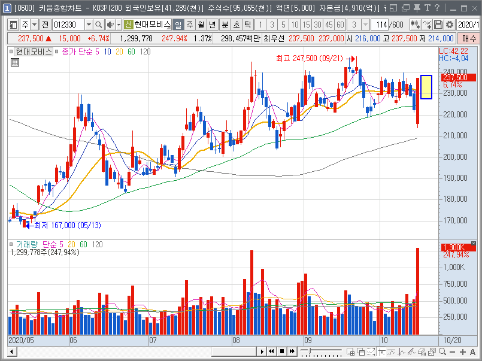482x361 pixels.
Task: Click the bottom magnifier zoom icon
Action: [442, 352]
